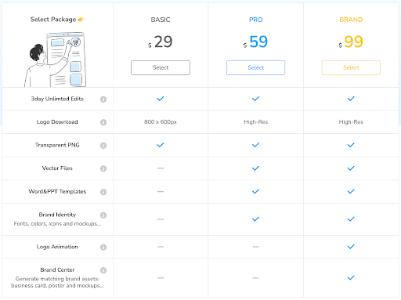Click the $59 PRO price
401x300 pixels.
255,42
